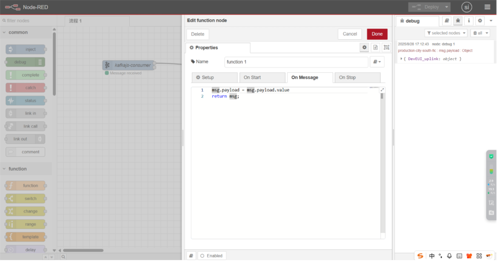Open the node description document icon

pos(375,48)
